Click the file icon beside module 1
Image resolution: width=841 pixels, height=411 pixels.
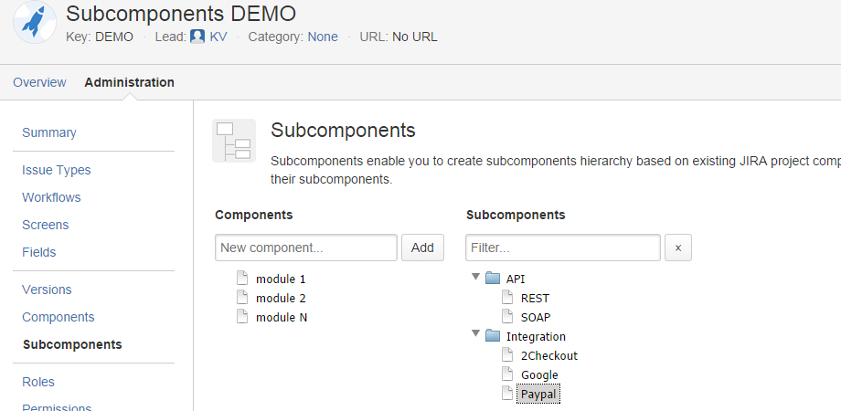coord(242,279)
